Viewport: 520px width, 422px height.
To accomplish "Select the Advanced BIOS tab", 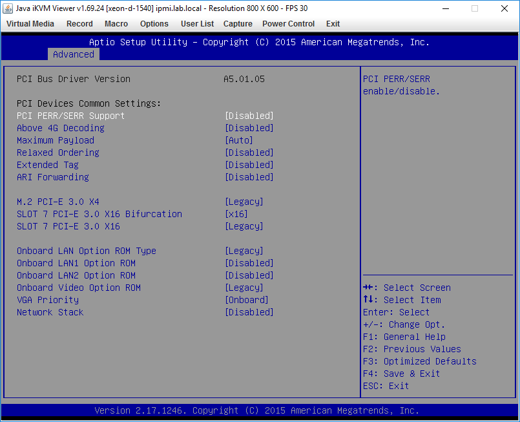I will click(74, 54).
